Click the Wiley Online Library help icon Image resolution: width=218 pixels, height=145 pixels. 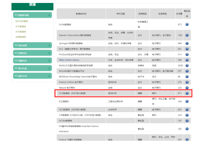point(187,60)
